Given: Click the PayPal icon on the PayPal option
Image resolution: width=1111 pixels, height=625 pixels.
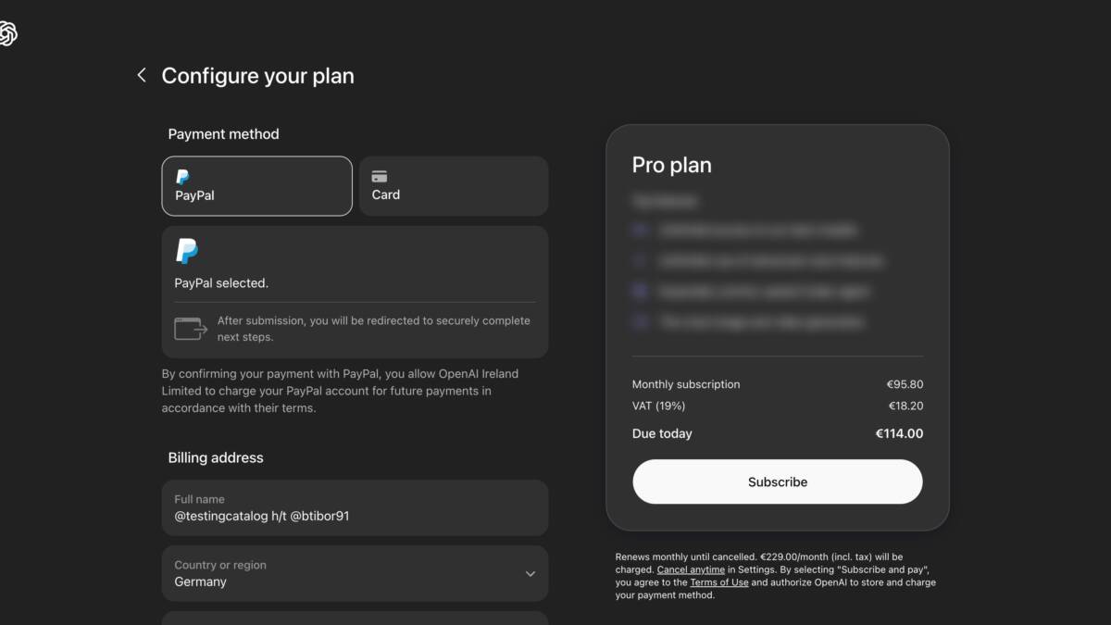Looking at the screenshot, I should click(184, 176).
